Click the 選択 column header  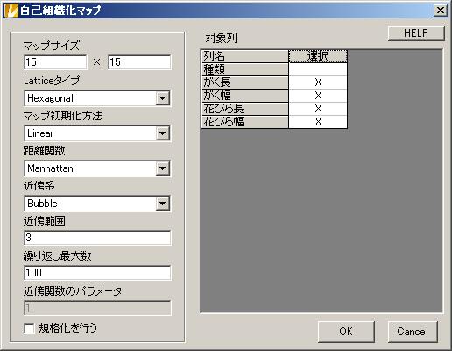318,56
